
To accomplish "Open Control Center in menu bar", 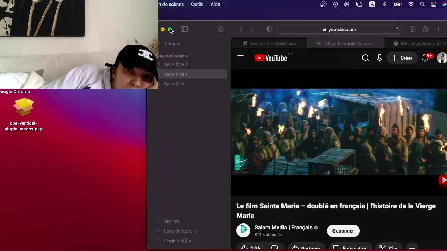I will click(x=434, y=5).
